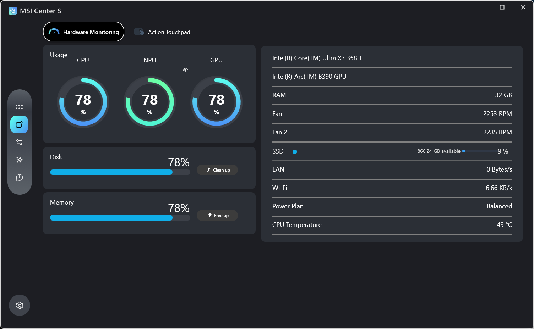The width and height of the screenshot is (534, 329).
Task: Open the feedback exclamation bubble icon
Action: tap(19, 178)
